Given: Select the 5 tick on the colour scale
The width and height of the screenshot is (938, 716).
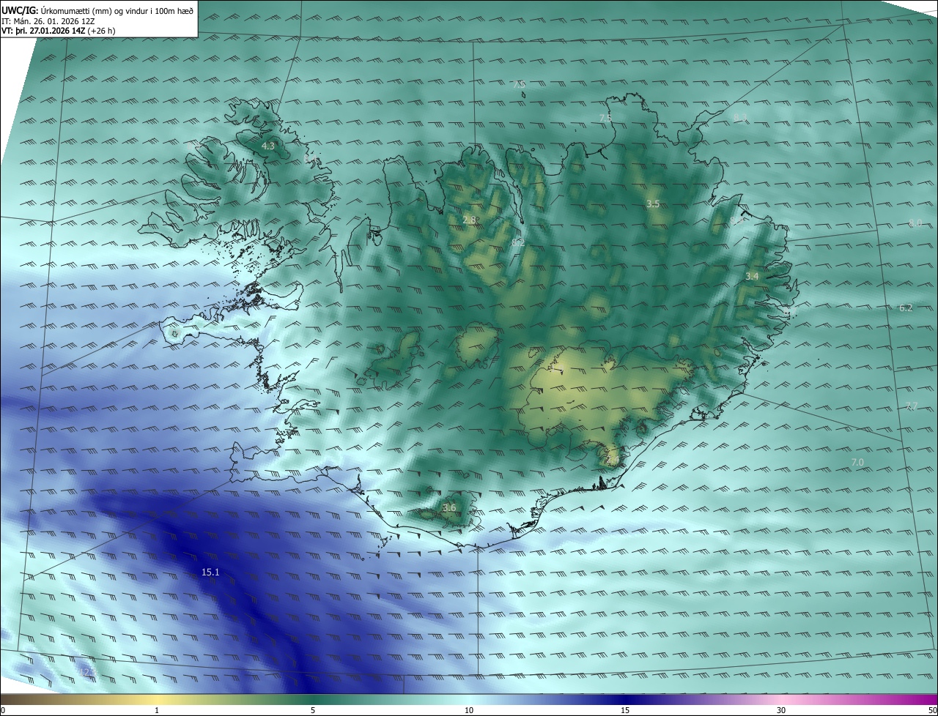Looking at the screenshot, I should point(313,710).
